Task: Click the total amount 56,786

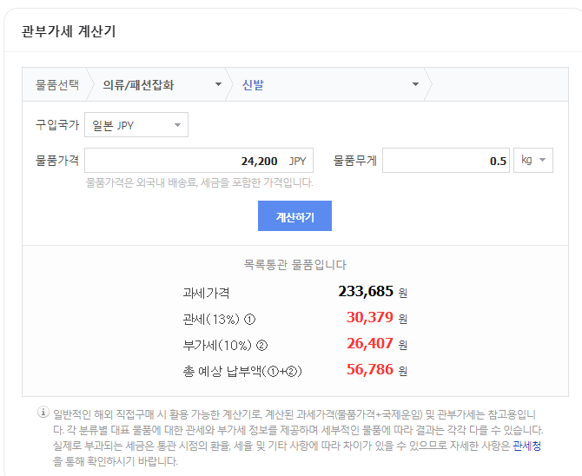Action: click(x=370, y=369)
